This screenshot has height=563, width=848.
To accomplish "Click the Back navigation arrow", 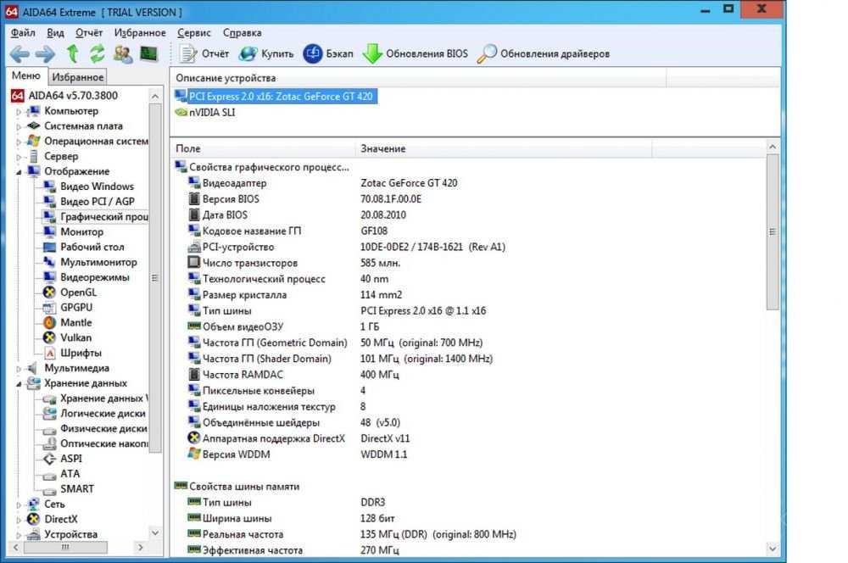I will [x=20, y=53].
